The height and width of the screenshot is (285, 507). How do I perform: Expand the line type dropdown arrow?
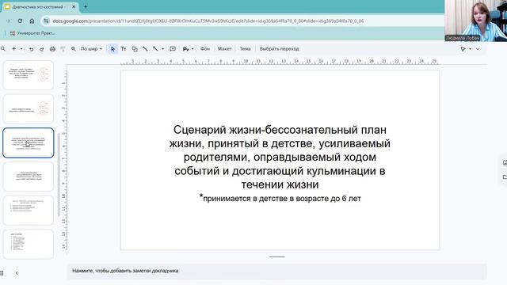click(162, 49)
